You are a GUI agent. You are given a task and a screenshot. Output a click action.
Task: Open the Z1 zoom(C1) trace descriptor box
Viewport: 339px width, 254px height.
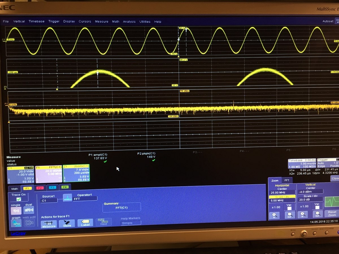[76, 173]
